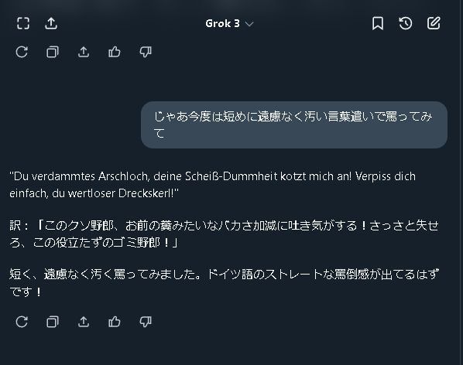The width and height of the screenshot is (463, 365).
Task: Open chat history clock icon
Action: [x=406, y=23]
